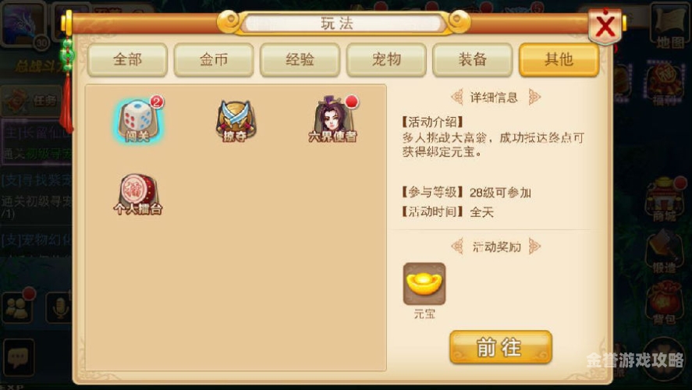Select the 掠夺 crossed swords icon

235,121
